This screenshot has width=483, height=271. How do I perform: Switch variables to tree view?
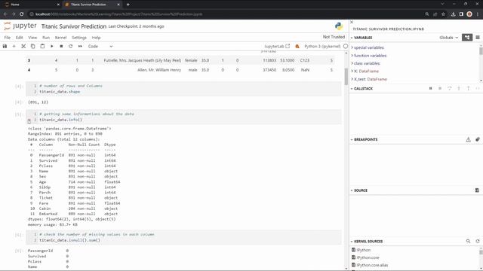pyautogui.click(x=467, y=38)
